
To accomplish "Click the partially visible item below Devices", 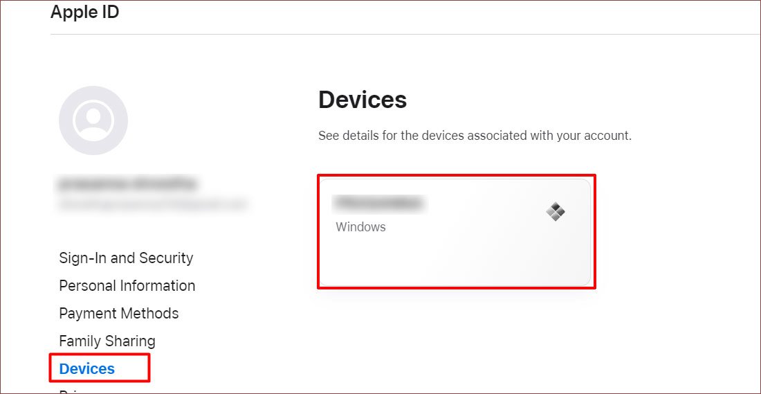I will tap(68, 391).
